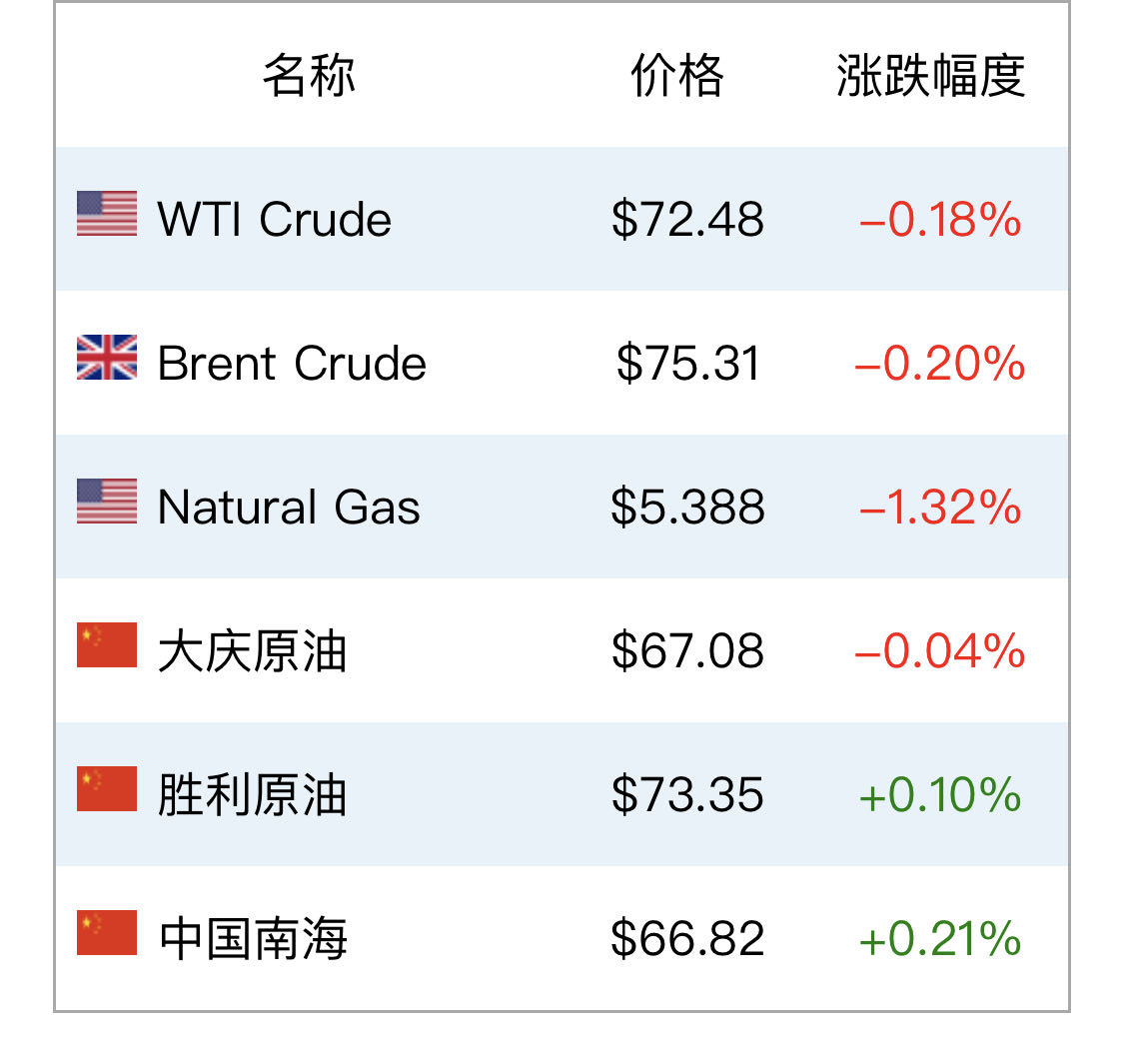Click the China flag beside 中国南海
Viewport: 1124px width, 1039px height.
pos(107,933)
